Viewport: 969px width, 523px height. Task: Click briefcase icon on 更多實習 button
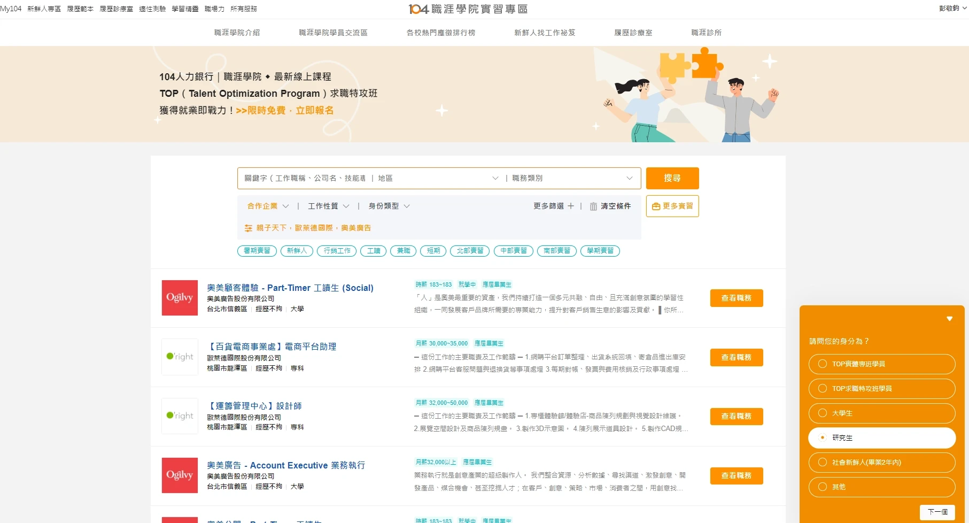coord(656,206)
